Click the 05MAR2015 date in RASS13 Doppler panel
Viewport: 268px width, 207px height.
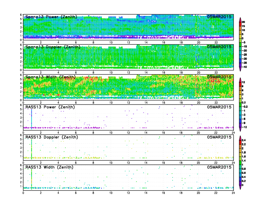tap(219, 137)
